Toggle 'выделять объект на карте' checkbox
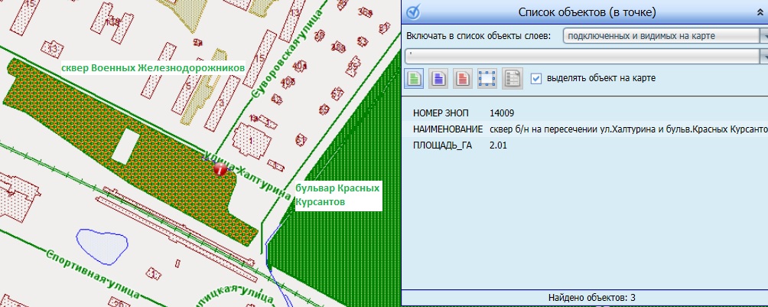 [x=536, y=78]
